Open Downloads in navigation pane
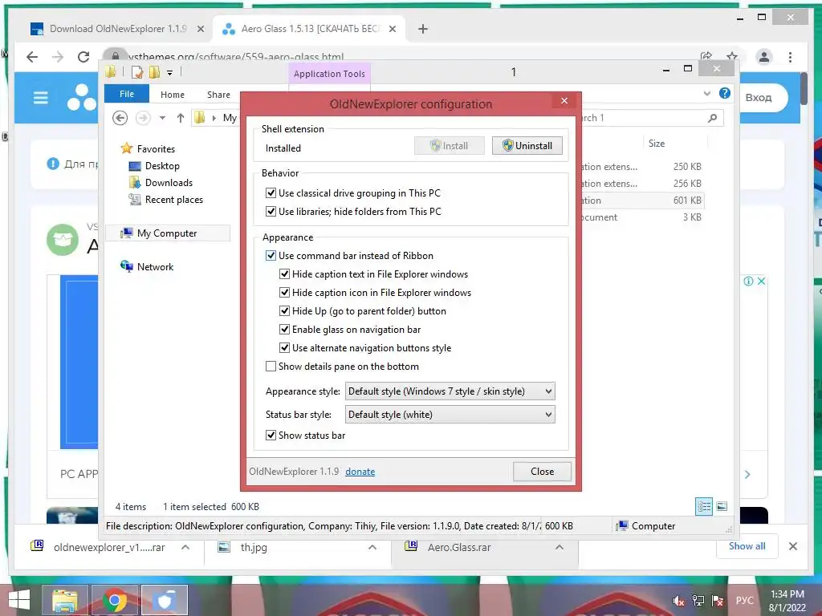Viewport: 822px width, 616px height. tap(169, 183)
